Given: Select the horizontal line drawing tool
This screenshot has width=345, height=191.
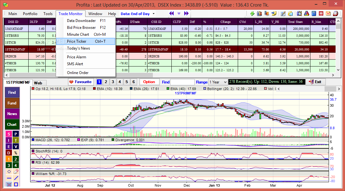Looking at the screenshot, I should tap(9, 178).
